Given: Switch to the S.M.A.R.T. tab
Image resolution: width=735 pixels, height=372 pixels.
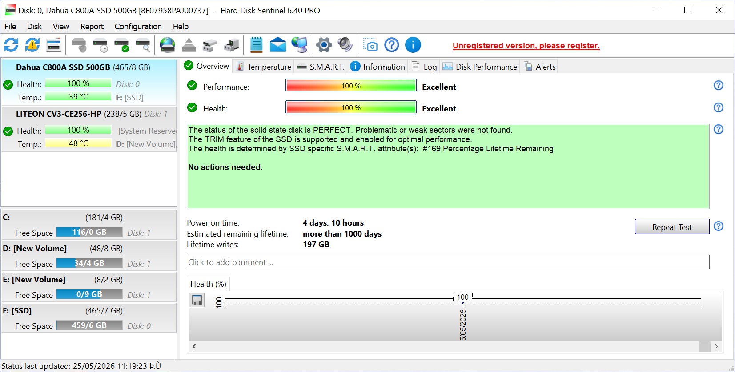Looking at the screenshot, I should [321, 67].
